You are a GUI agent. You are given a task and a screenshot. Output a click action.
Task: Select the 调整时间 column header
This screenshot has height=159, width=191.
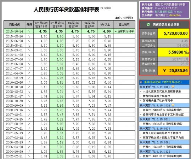(x=15, y=24)
